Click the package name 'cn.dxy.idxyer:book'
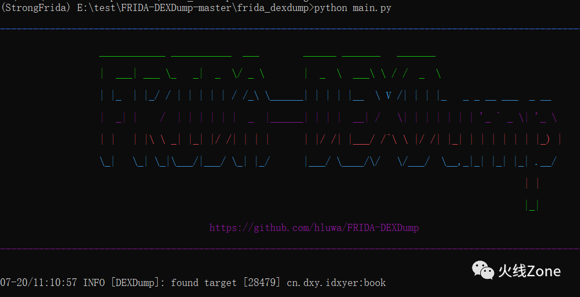The height and width of the screenshot is (297, 580). click(x=336, y=283)
